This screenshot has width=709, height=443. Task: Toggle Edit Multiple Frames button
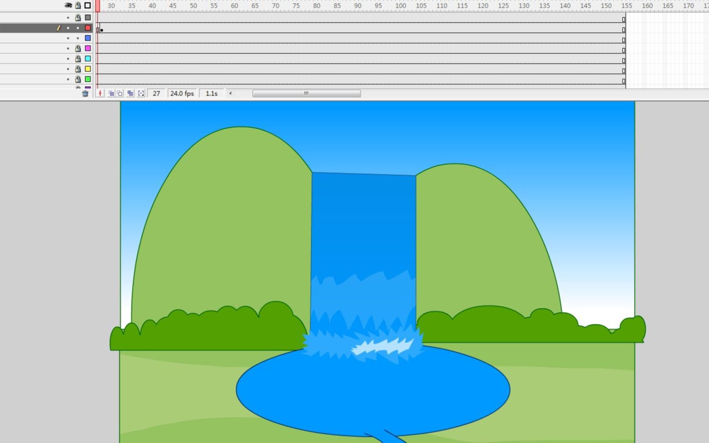(130, 93)
